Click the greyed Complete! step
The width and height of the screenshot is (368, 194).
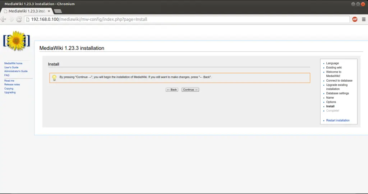[x=332, y=110]
